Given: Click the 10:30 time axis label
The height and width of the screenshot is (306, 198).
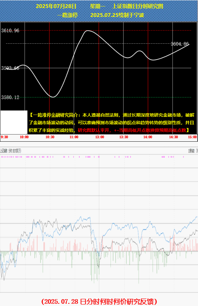Looking at the screenshot, I should point(50,137).
